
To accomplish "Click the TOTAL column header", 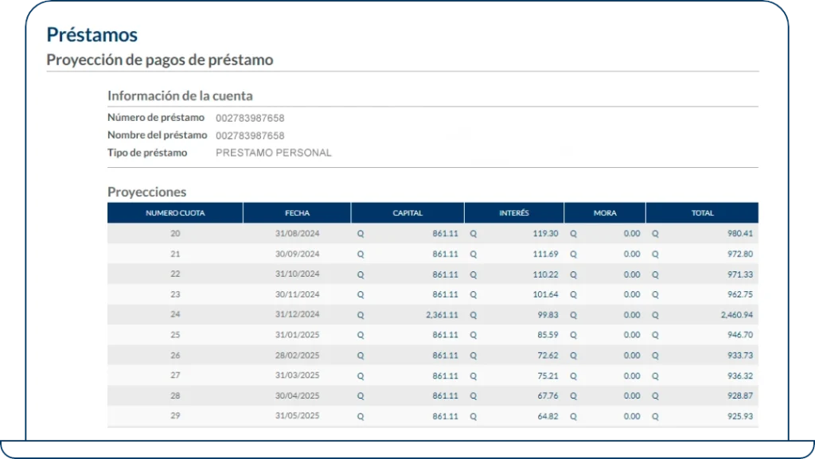I will coord(703,212).
